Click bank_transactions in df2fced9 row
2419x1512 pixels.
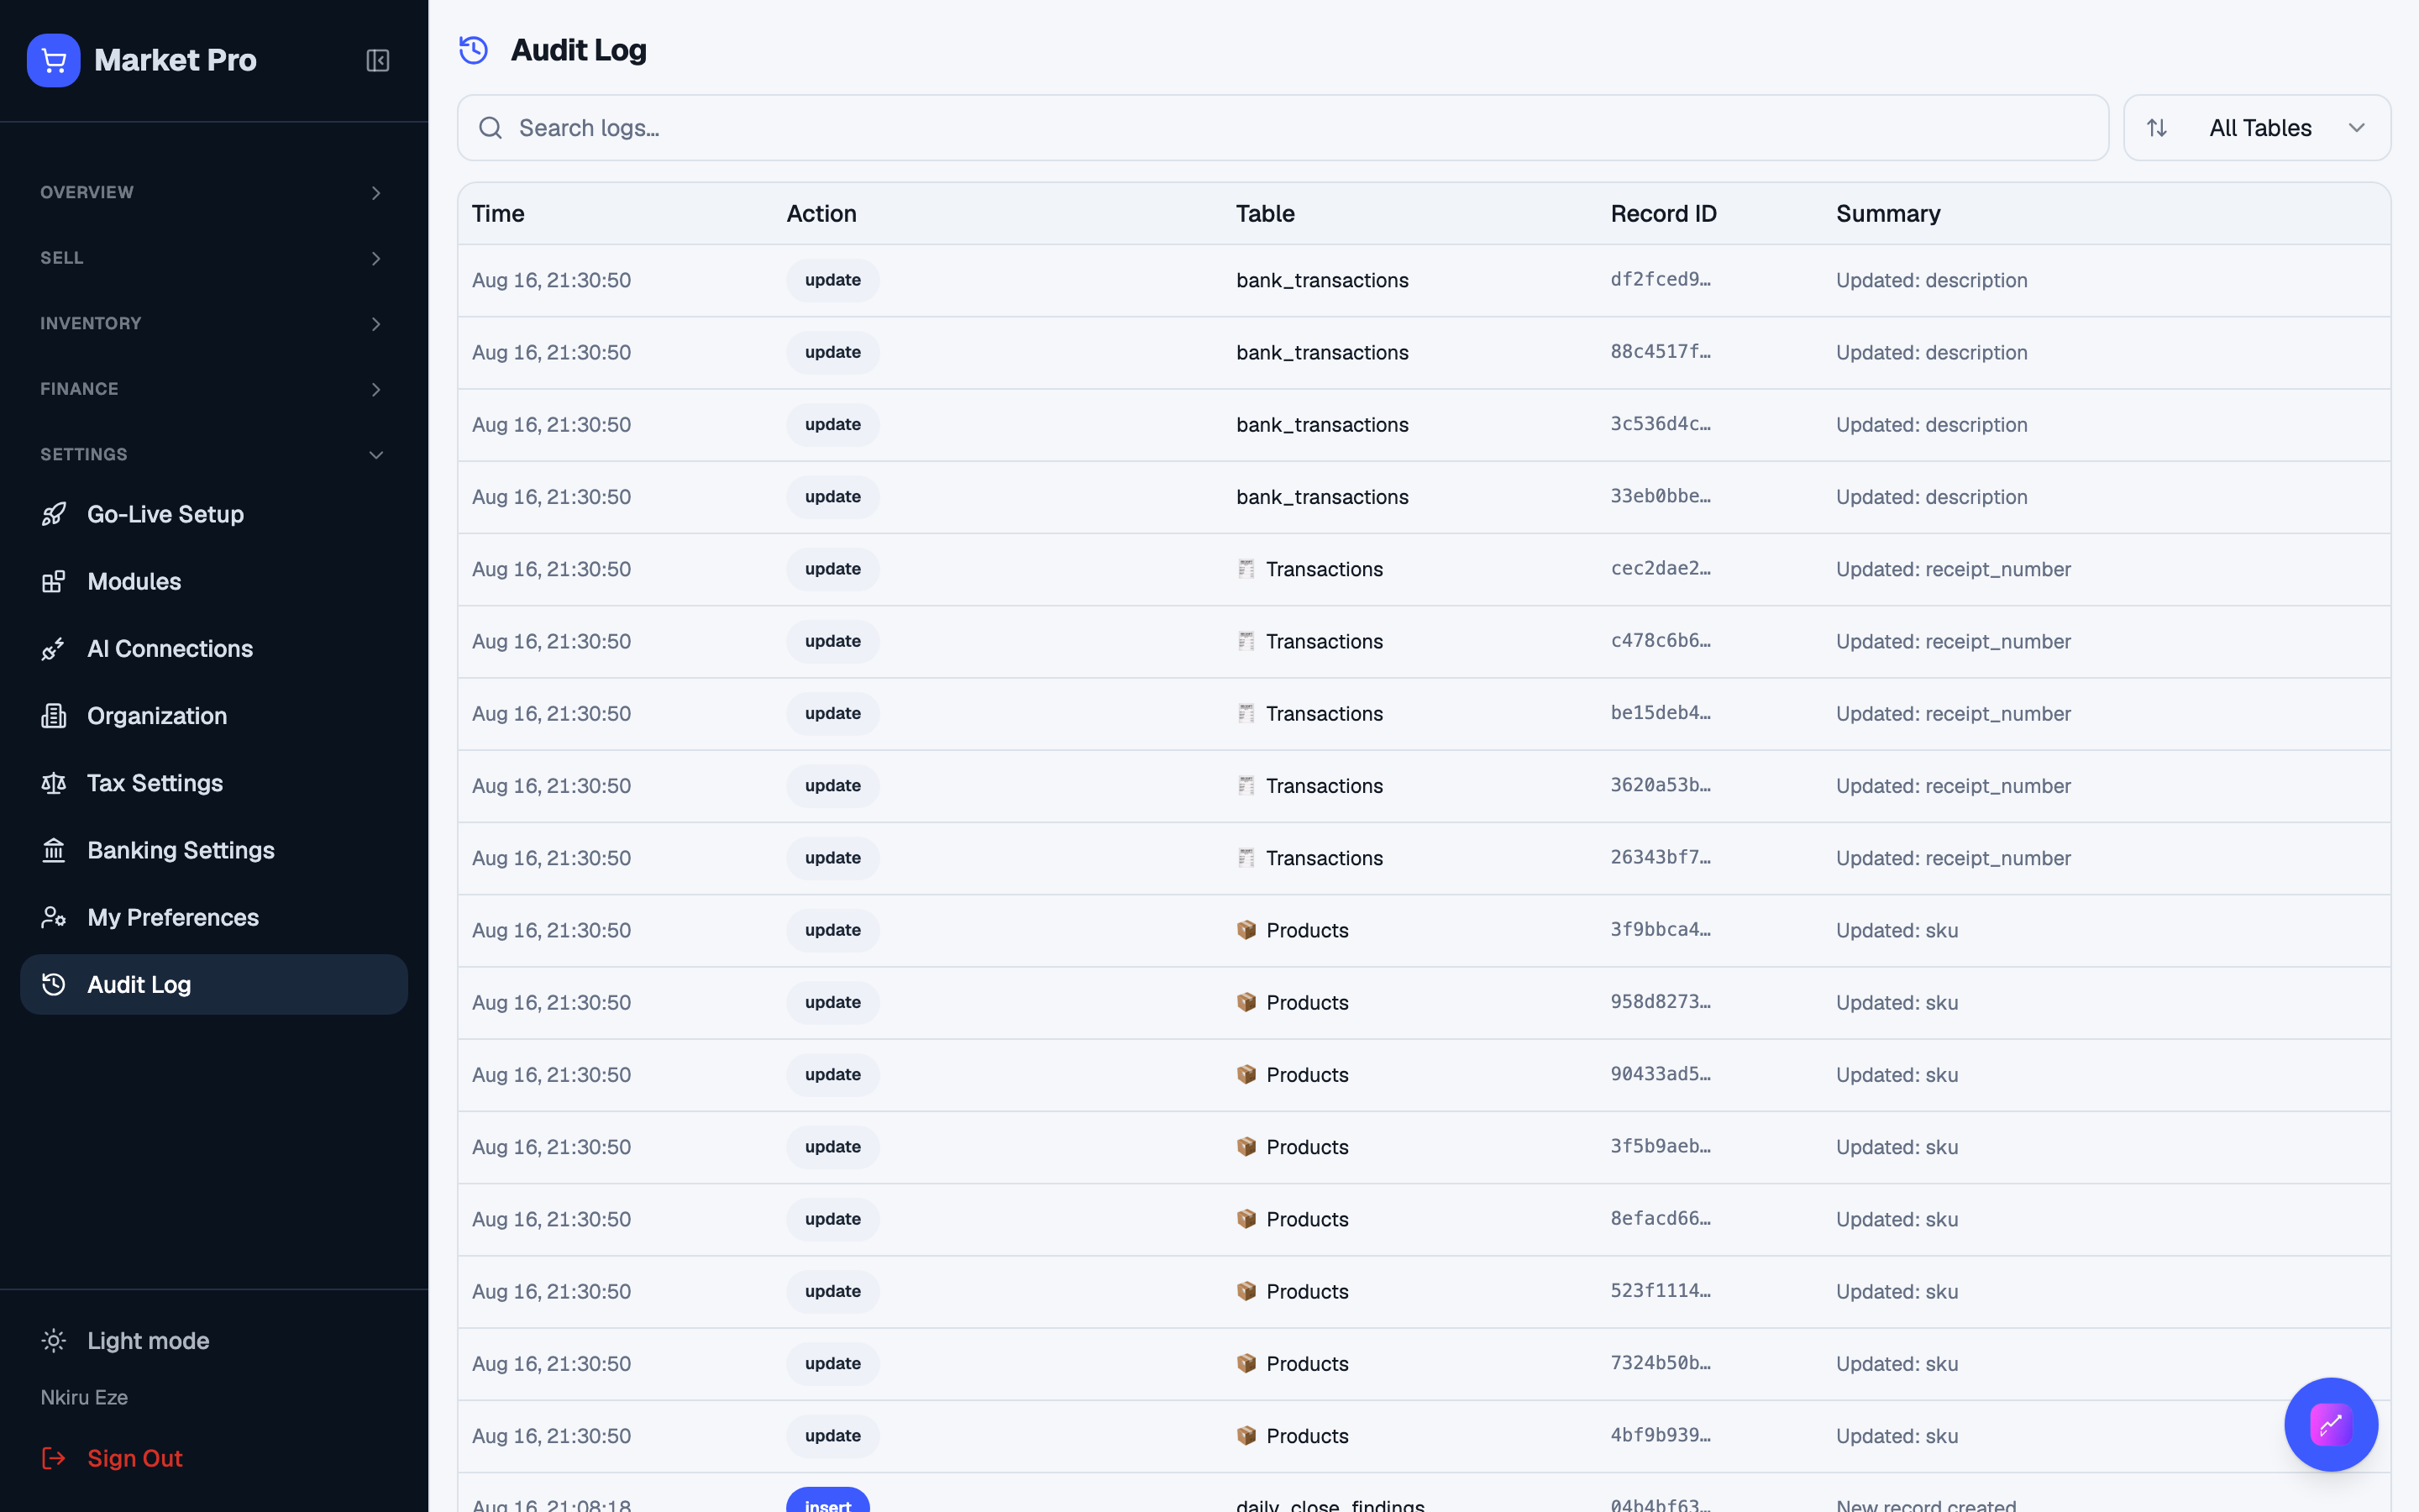1321,280
